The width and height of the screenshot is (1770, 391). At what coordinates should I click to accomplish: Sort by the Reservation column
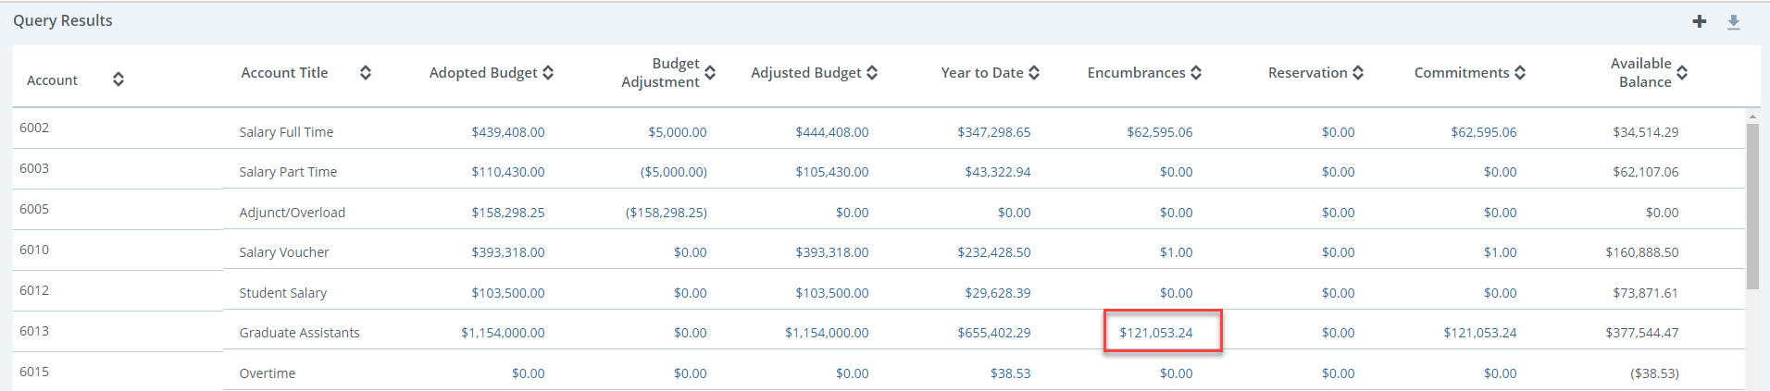1358,72
